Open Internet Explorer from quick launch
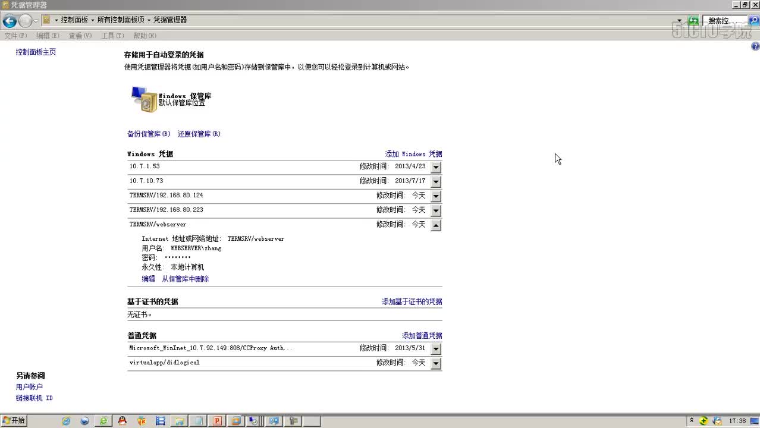This screenshot has width=760, height=428. [x=66, y=421]
